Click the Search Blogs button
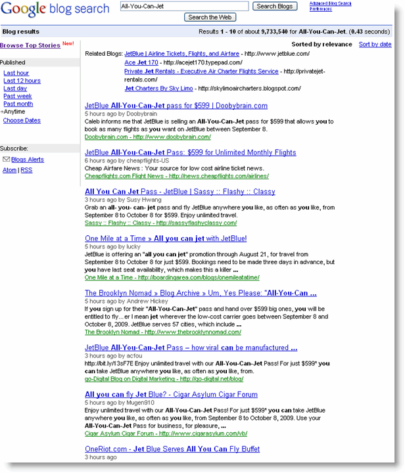The image size is (405, 473). (275, 6)
